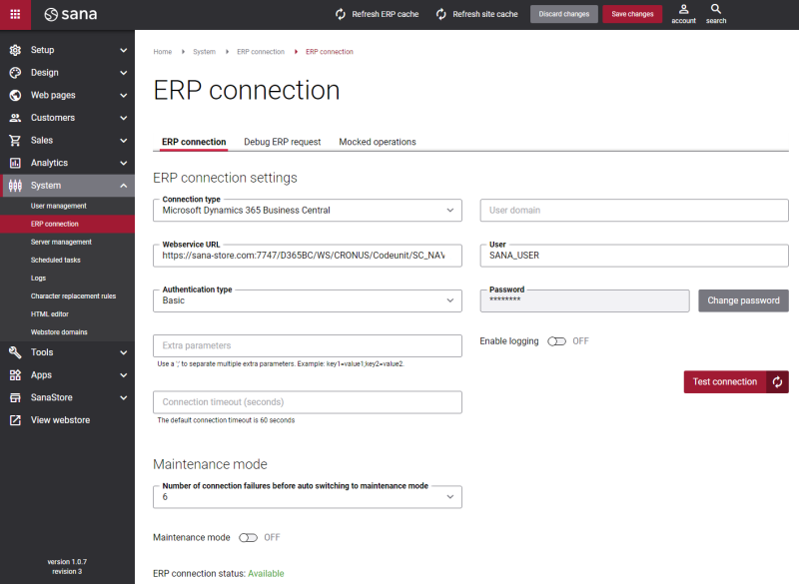Expand the SanaStore menu chevron
799x584 pixels.
point(123,397)
